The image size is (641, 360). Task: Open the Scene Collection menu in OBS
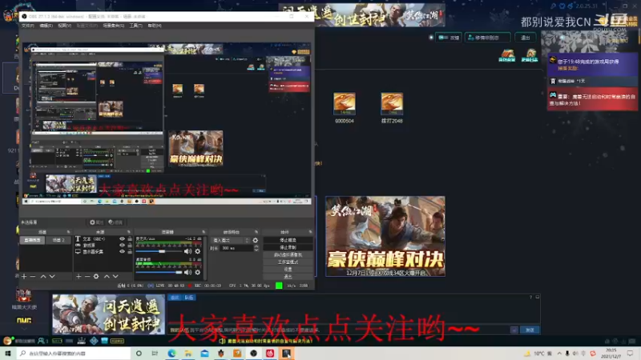point(113,26)
